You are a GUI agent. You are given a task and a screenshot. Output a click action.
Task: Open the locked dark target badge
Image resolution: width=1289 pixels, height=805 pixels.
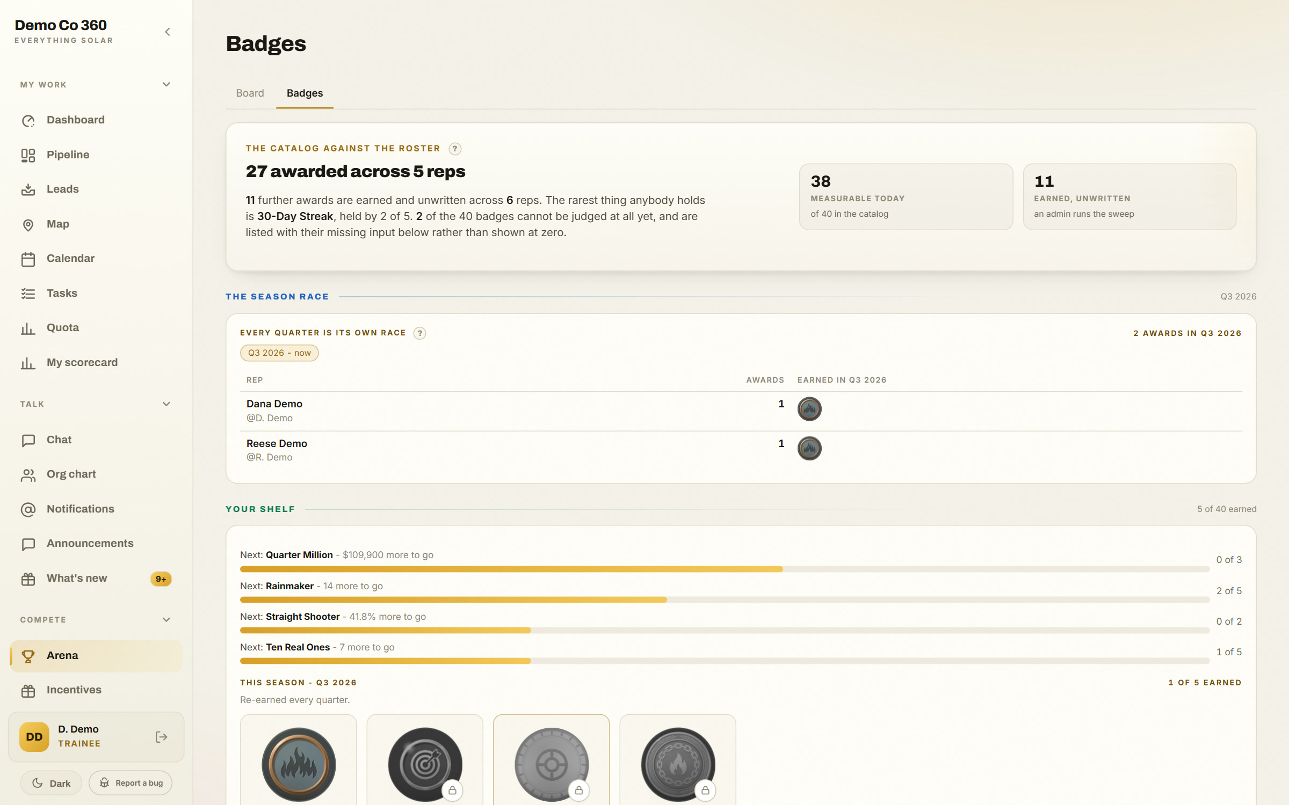425,764
